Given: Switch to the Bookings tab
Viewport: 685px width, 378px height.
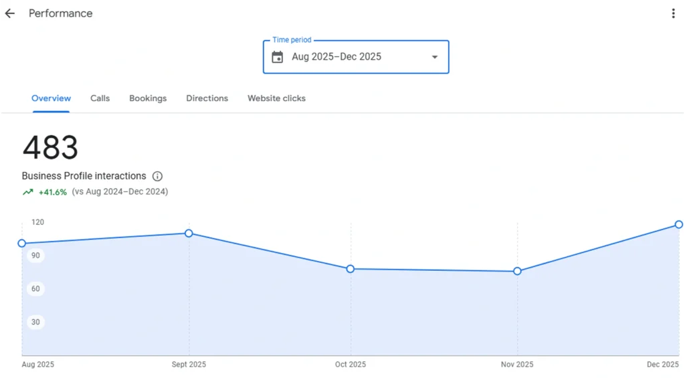Looking at the screenshot, I should [x=148, y=98].
